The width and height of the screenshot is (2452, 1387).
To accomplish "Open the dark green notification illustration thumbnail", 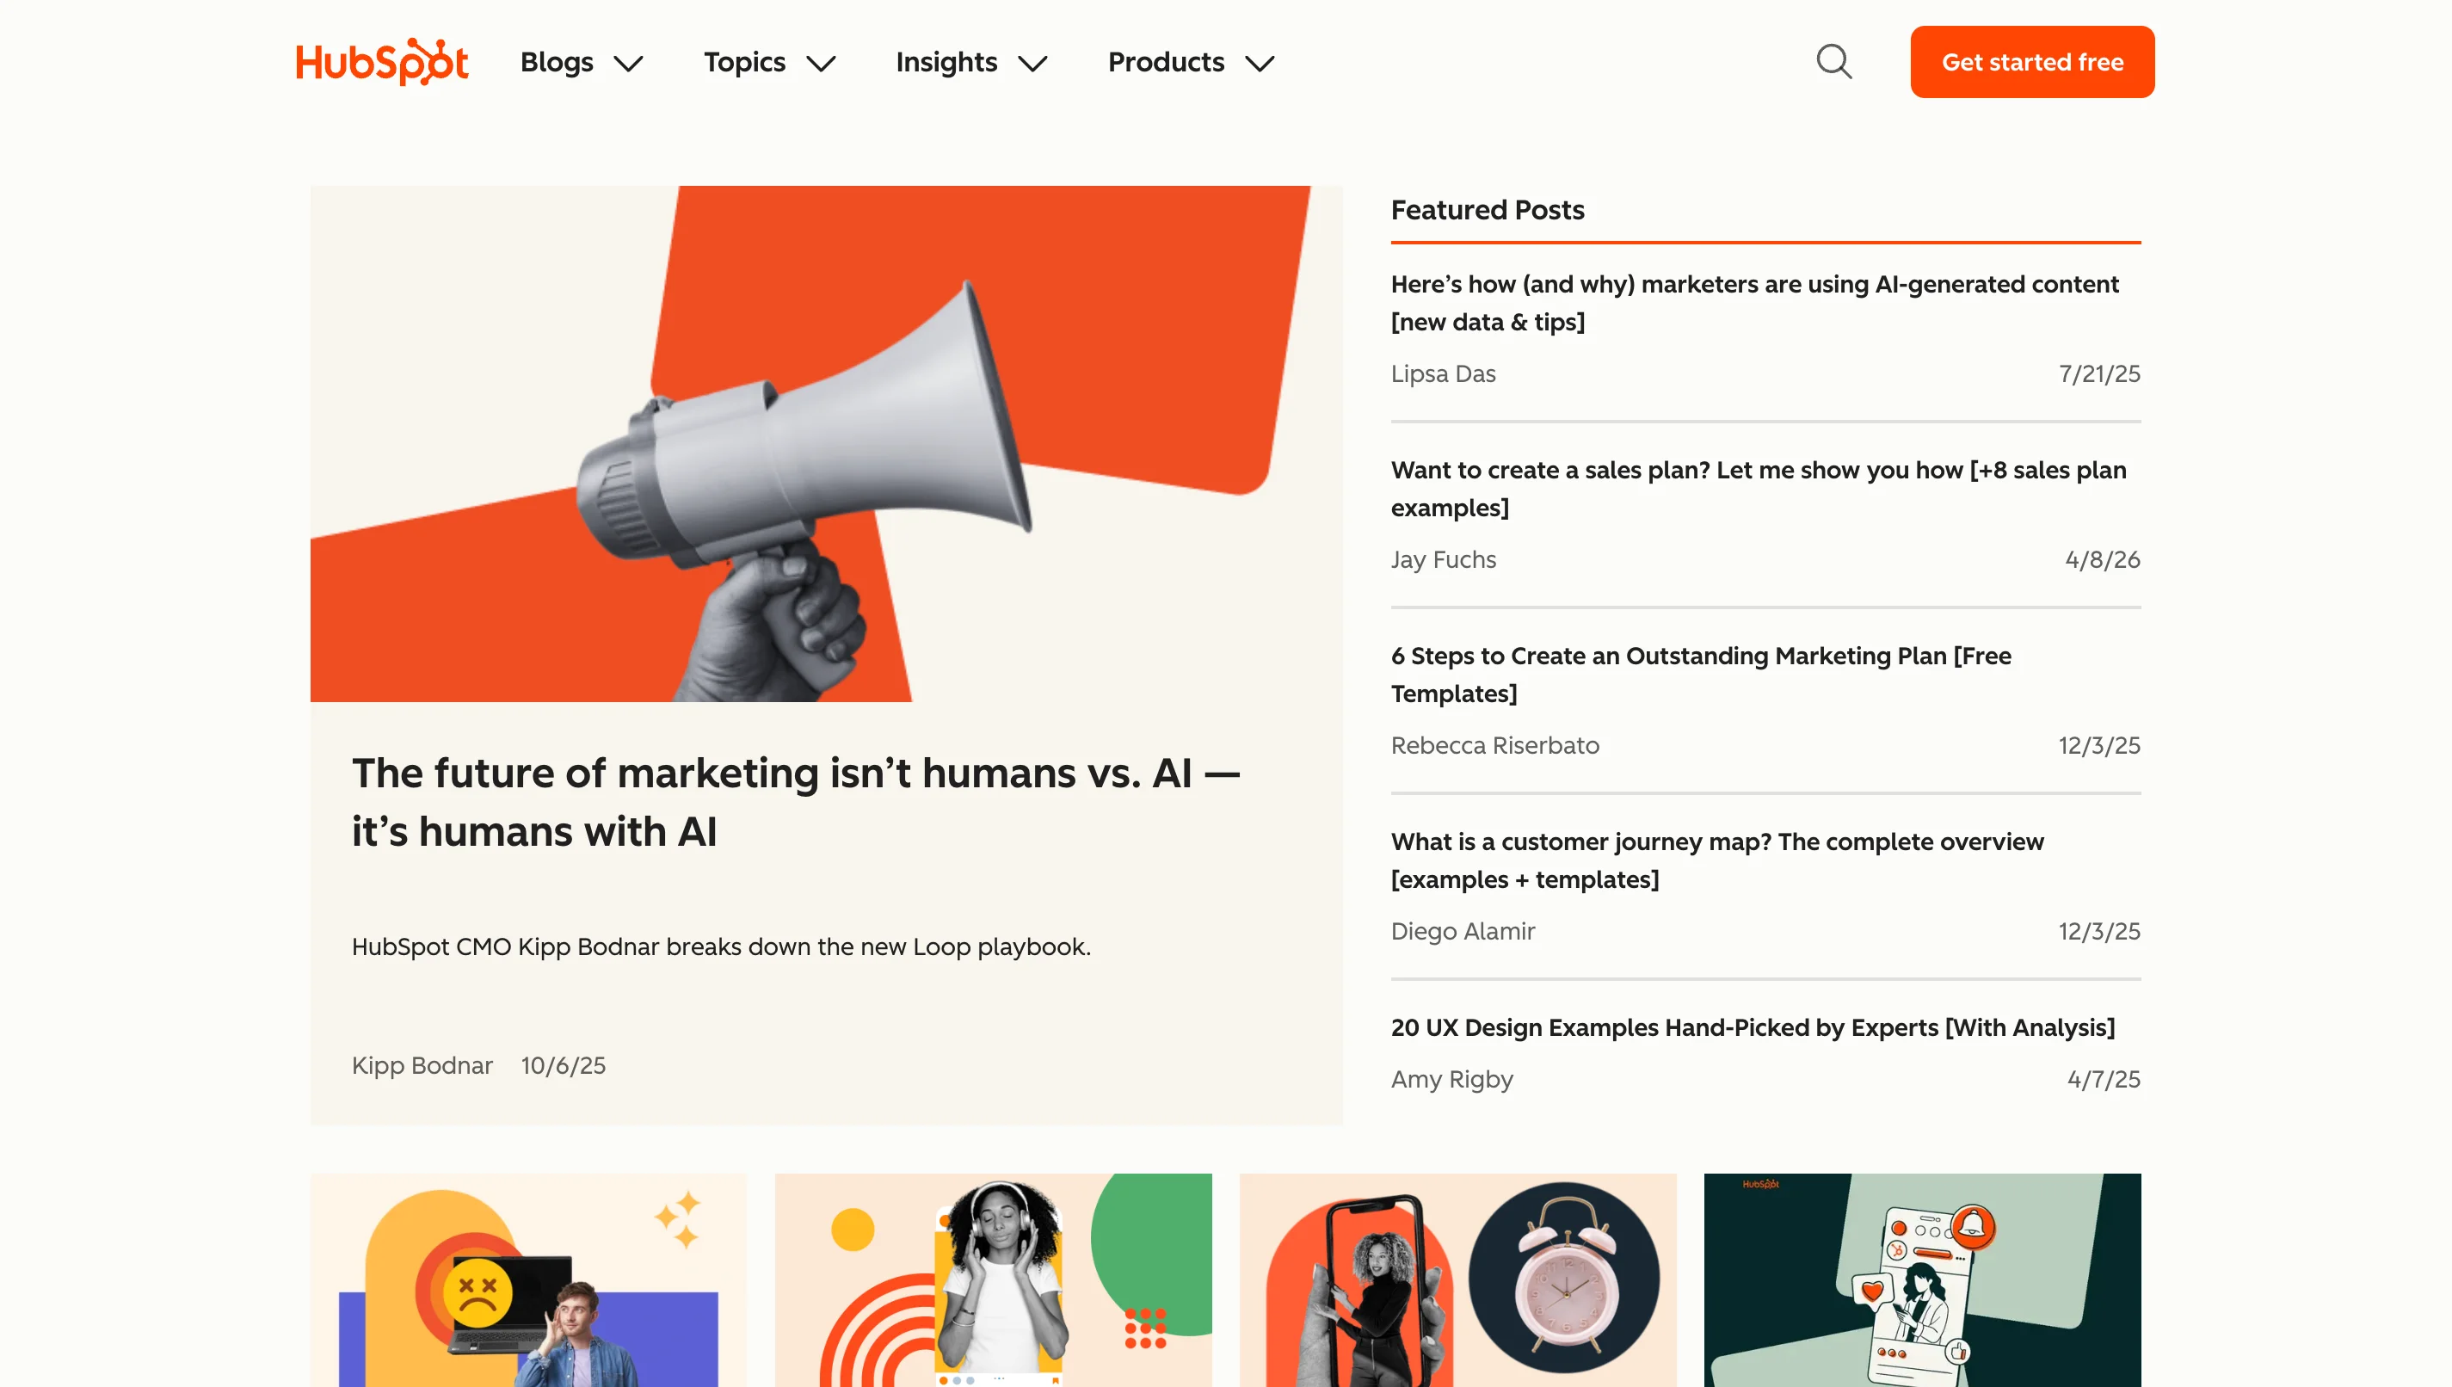I will pos(1923,1279).
